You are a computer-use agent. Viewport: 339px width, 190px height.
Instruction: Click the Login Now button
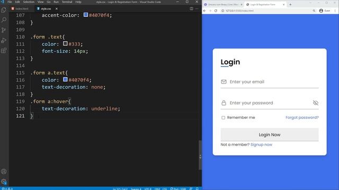click(x=270, y=135)
